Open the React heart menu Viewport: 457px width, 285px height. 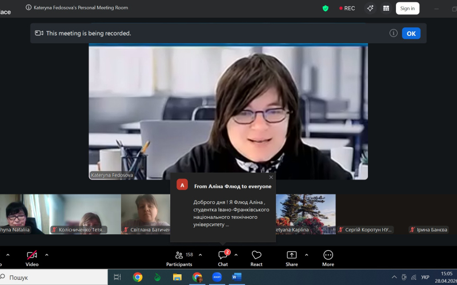pyautogui.click(x=256, y=258)
